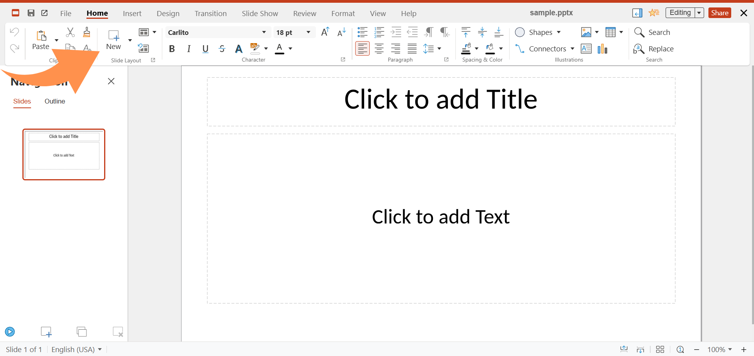Open the font name dropdown showing Carlito
The width and height of the screenshot is (754, 356).
(x=264, y=32)
